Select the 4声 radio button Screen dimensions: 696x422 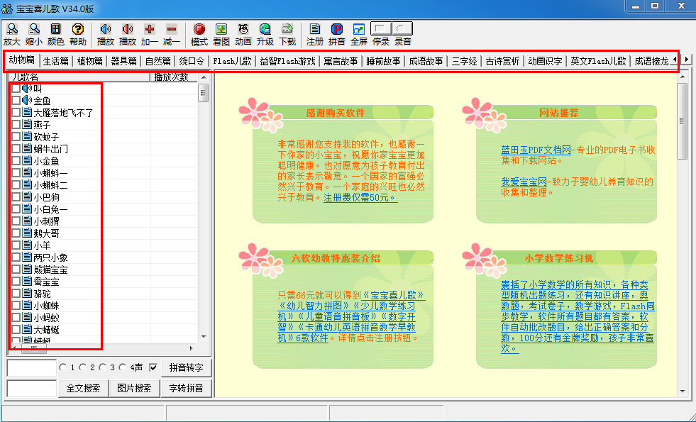(123, 367)
